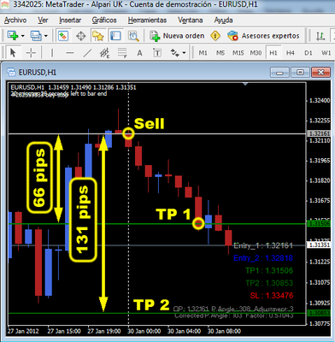Viewport: 335px width, 342px height.
Task: Pick the horizontal line drawing tool
Action: 70,53
